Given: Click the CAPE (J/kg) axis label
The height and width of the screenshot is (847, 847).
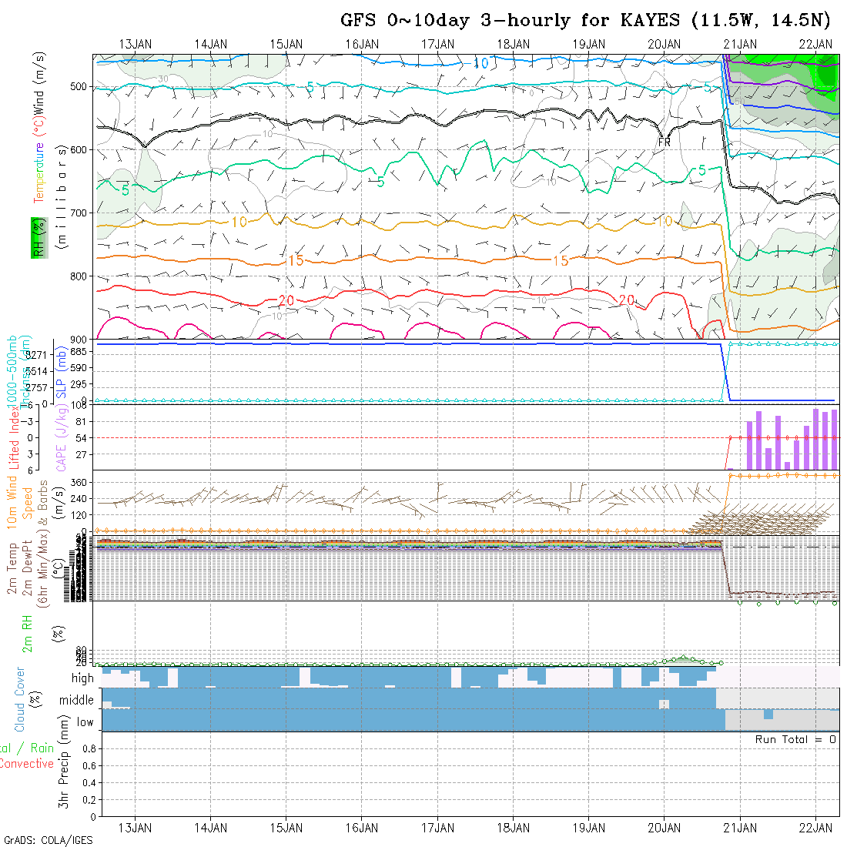Looking at the screenshot, I should tap(61, 437).
